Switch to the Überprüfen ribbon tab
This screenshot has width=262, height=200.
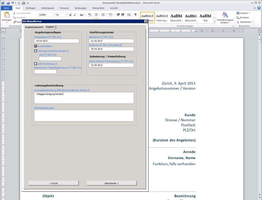click(x=98, y=8)
